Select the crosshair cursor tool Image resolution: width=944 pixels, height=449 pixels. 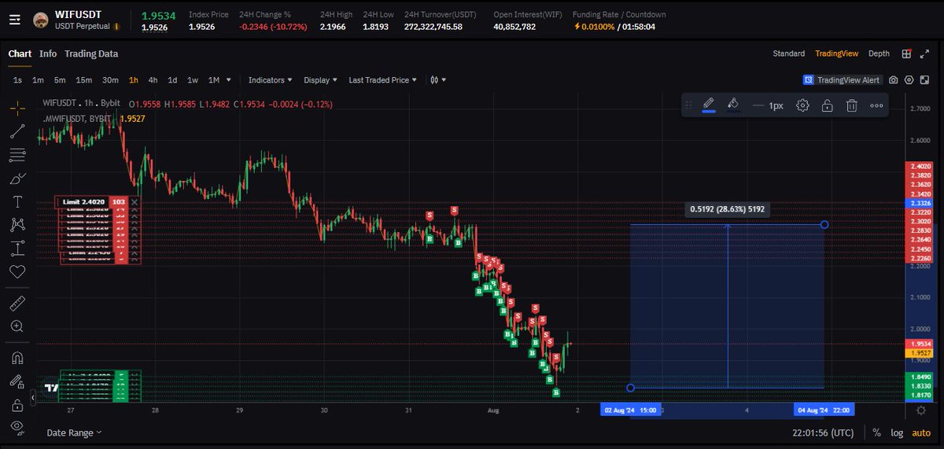pos(17,108)
